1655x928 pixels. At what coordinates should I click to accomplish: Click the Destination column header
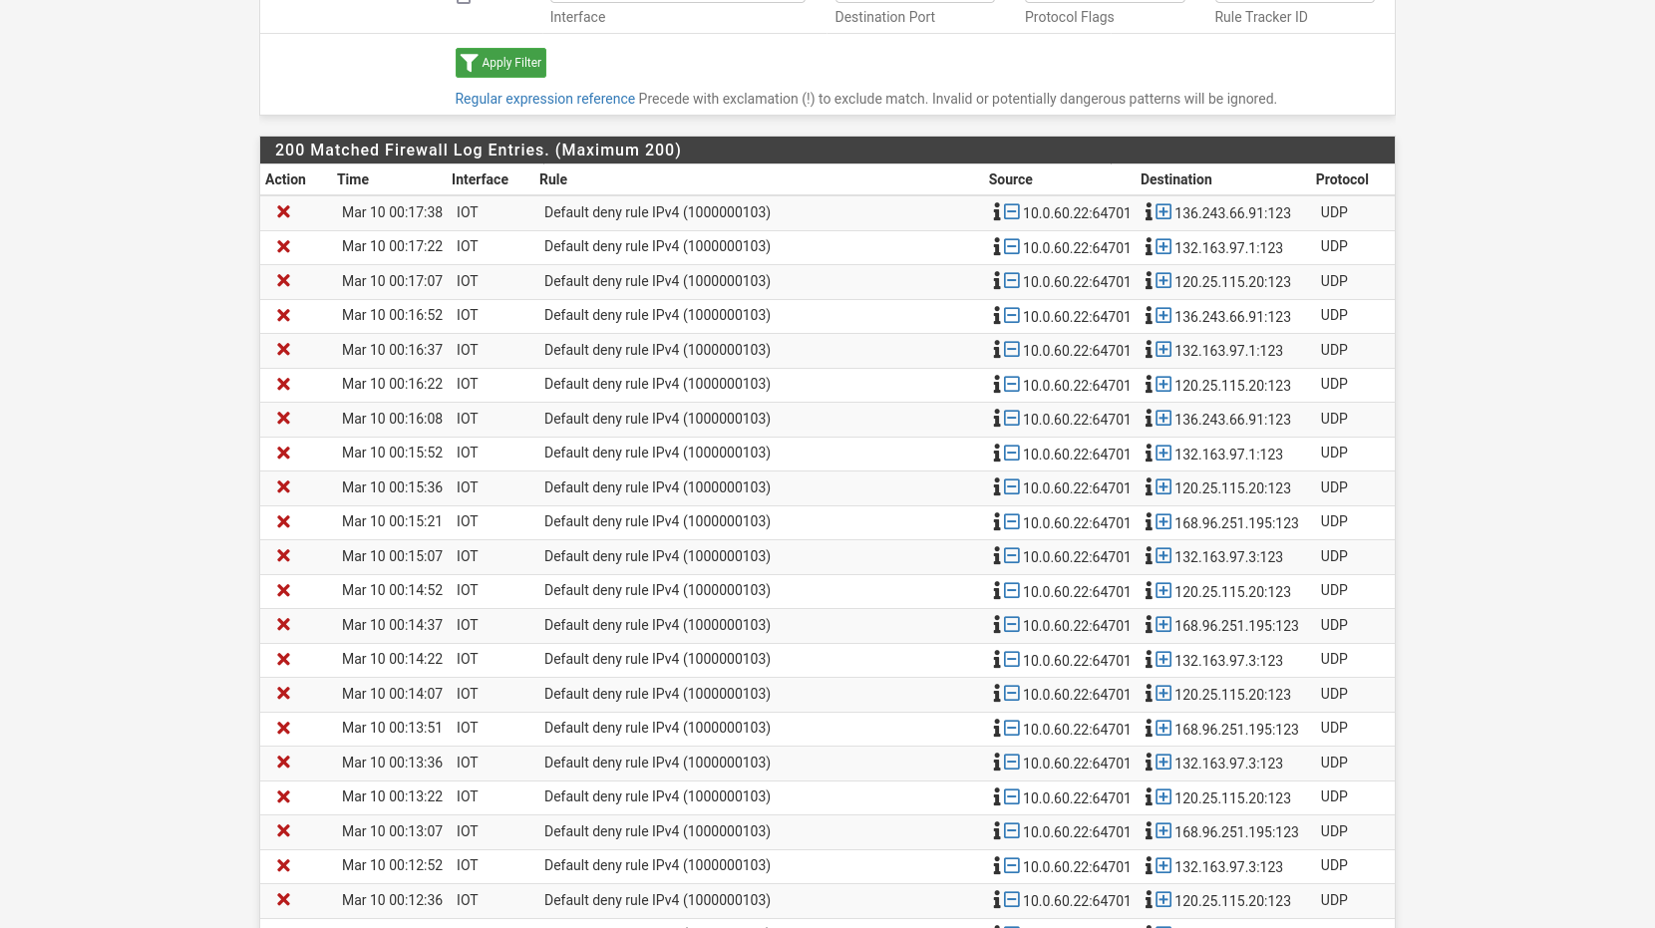(1175, 179)
